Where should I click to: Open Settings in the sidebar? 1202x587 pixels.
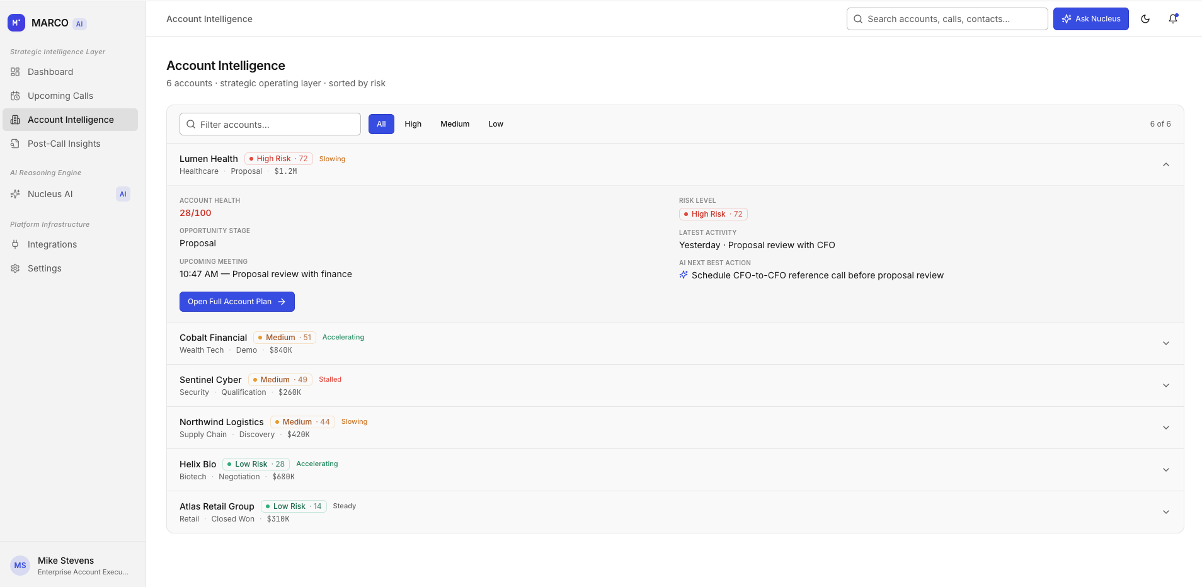pos(70,268)
